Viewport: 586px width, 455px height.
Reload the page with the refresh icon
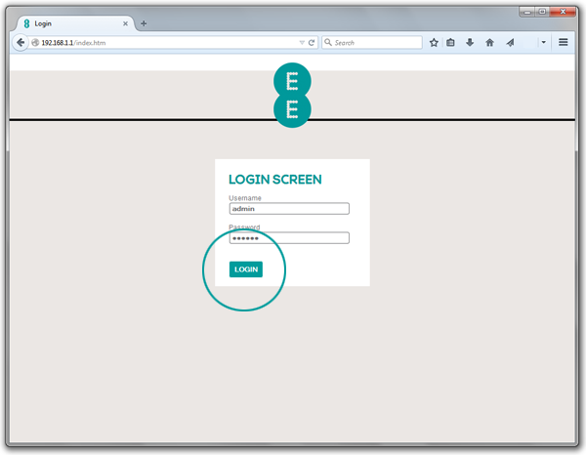click(312, 43)
